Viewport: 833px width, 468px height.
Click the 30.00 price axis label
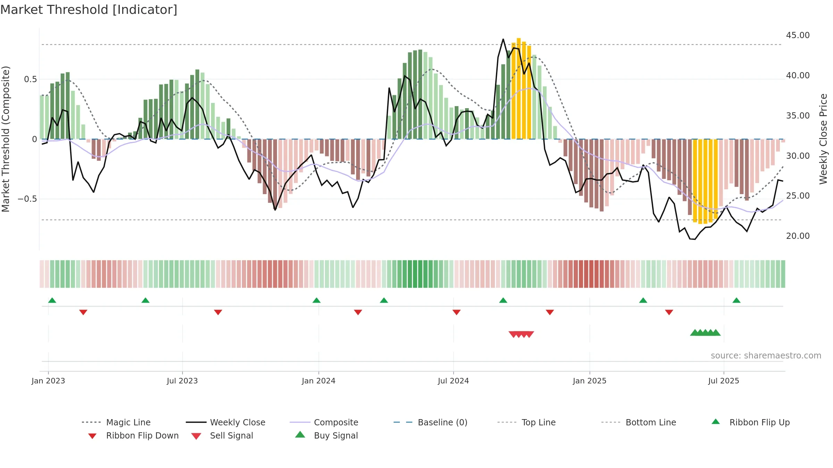[798, 156]
